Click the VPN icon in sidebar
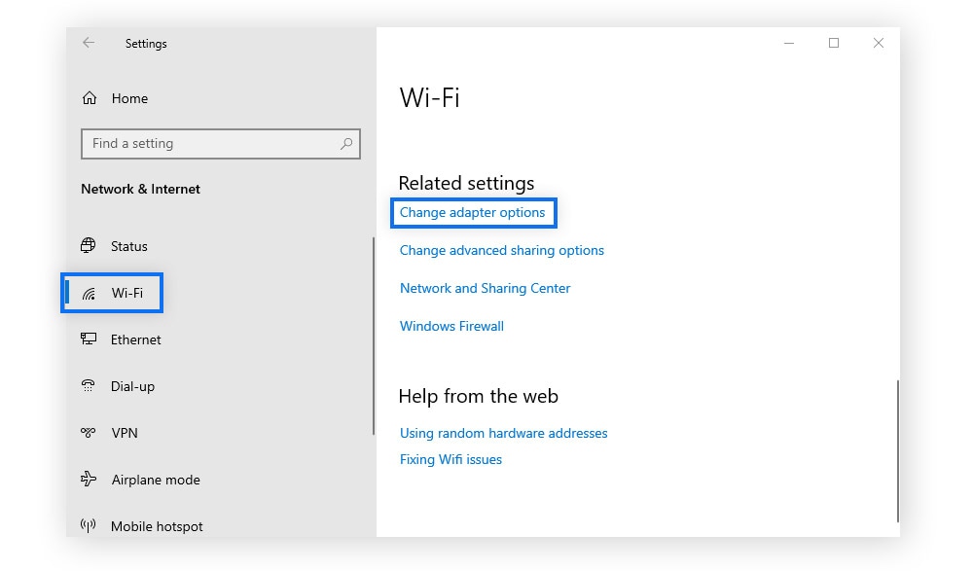This screenshot has width=973, height=571. point(89,433)
